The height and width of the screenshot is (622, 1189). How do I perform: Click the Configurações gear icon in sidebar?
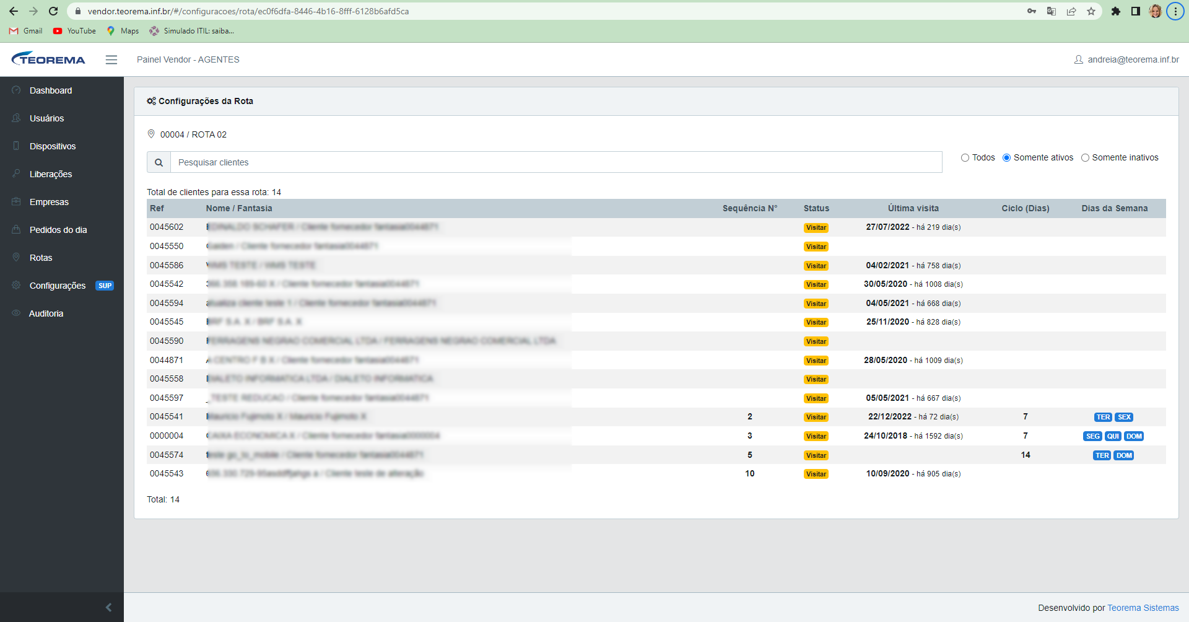click(16, 285)
